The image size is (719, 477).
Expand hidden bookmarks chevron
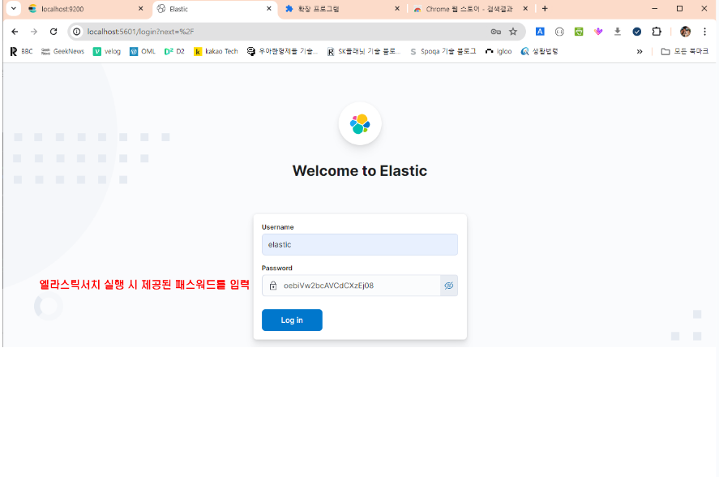coord(640,51)
